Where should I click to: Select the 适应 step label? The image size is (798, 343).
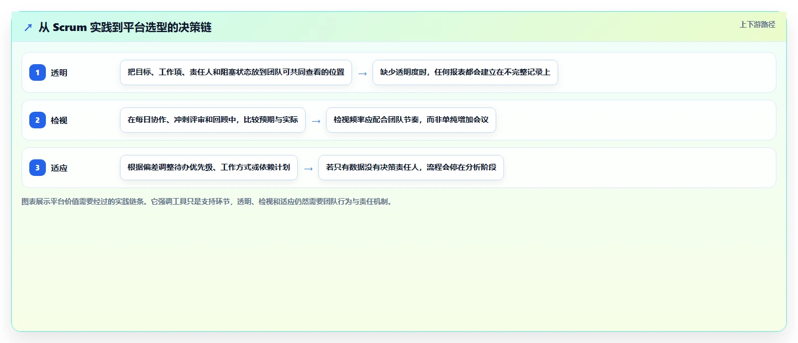[x=59, y=168]
